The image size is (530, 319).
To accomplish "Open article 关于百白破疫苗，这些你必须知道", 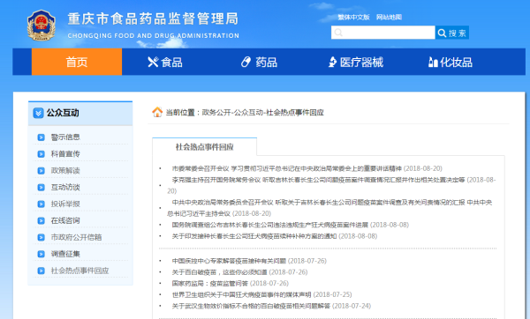I will click(219, 272).
